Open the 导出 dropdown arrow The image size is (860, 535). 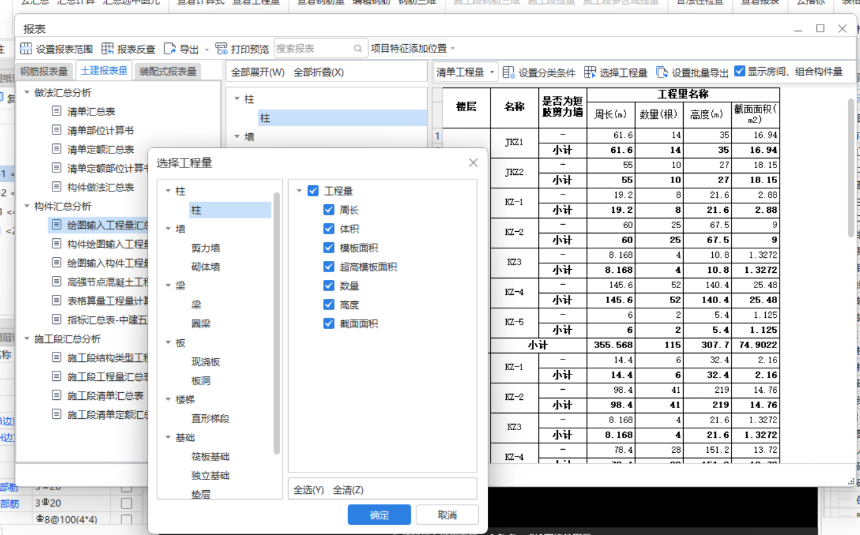click(x=207, y=49)
